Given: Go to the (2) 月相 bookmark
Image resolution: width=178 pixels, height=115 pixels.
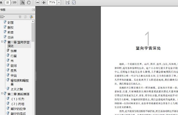Looking at the screenshot, I should pos(18,104).
